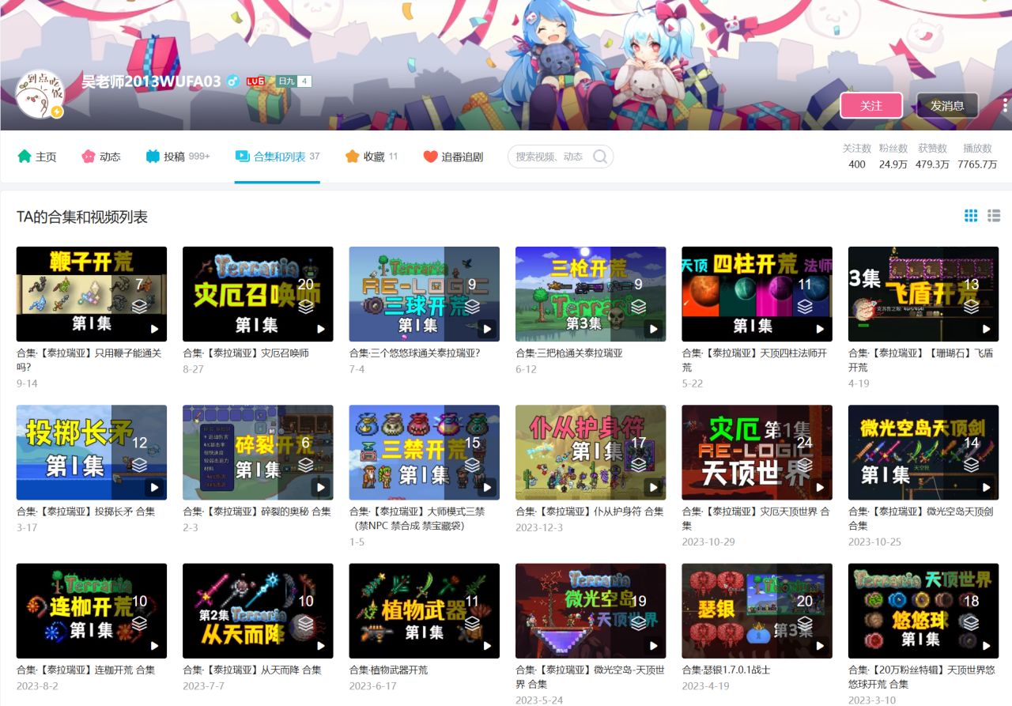Viewport: 1012px width, 706px height.
Task: Switch to the 投稿 tab
Action: pyautogui.click(x=178, y=157)
